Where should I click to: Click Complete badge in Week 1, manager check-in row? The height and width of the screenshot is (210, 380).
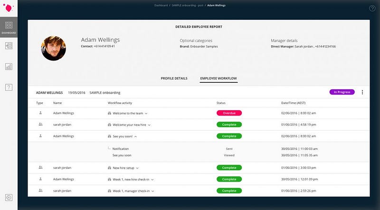coord(229,191)
